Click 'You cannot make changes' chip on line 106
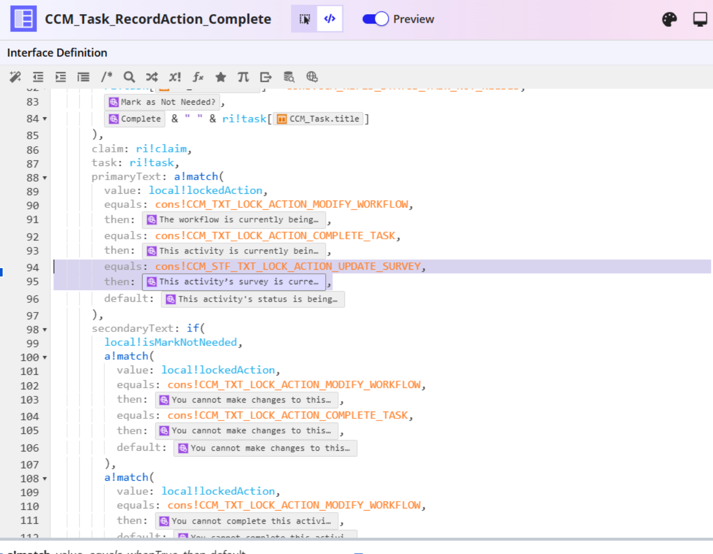 pyautogui.click(x=265, y=448)
